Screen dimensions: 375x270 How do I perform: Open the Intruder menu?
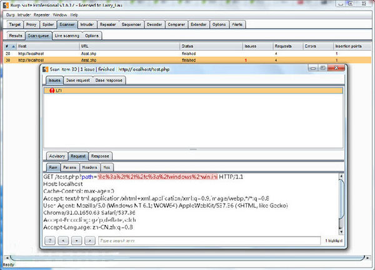(x=24, y=15)
